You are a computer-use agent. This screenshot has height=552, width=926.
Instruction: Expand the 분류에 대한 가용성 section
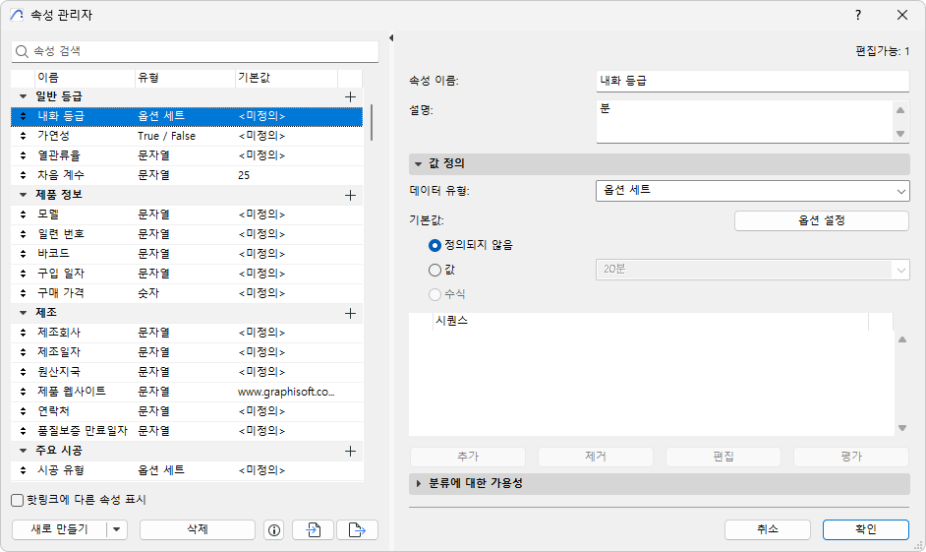point(418,483)
